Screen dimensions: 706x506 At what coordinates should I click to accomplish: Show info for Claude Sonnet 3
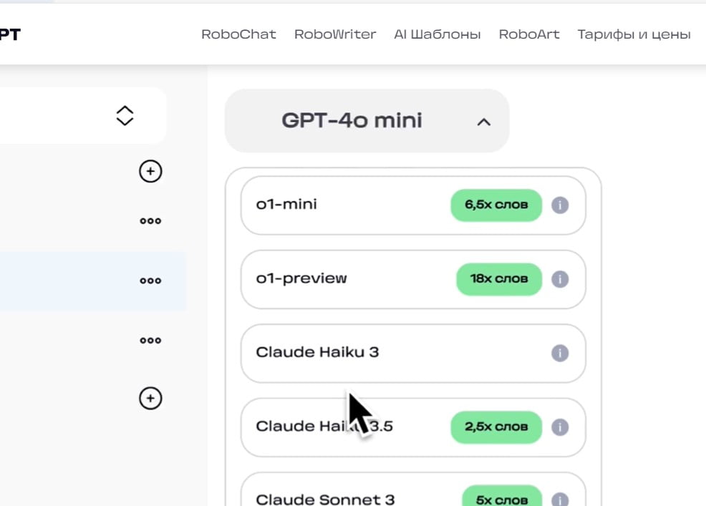pos(560,499)
